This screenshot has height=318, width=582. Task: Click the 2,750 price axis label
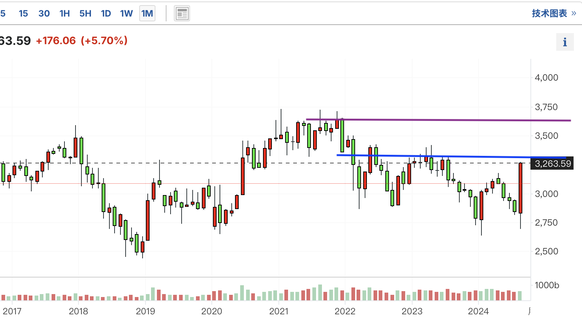pyautogui.click(x=546, y=223)
